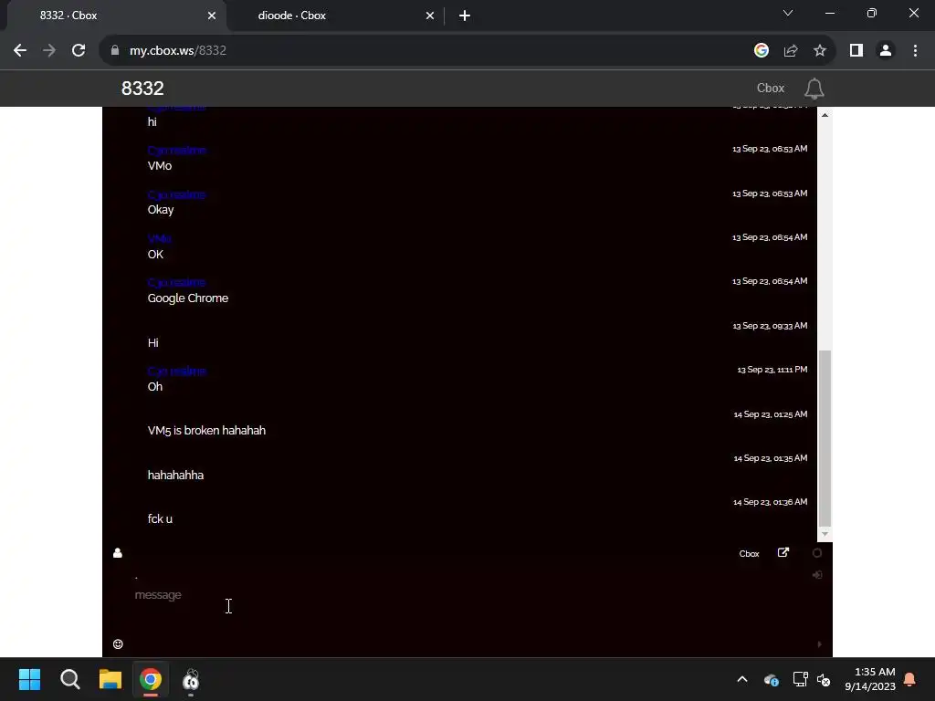Click the username above the Oh message
Image resolution: width=935 pixels, height=701 pixels.
[x=176, y=371]
